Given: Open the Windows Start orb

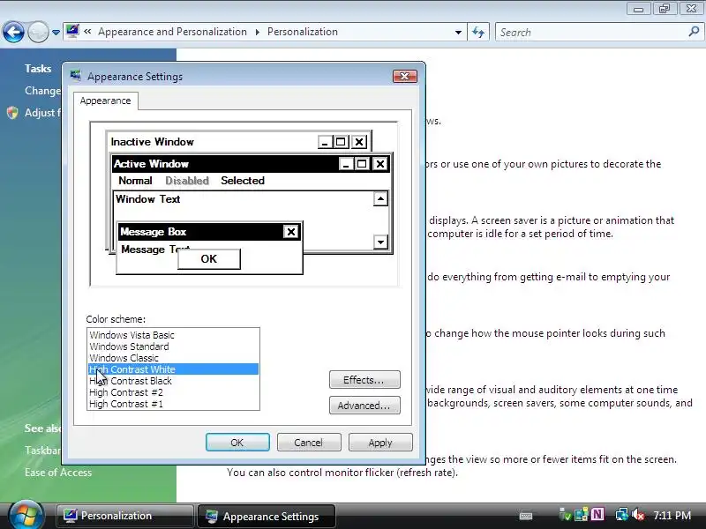Looking at the screenshot, I should (x=26, y=516).
